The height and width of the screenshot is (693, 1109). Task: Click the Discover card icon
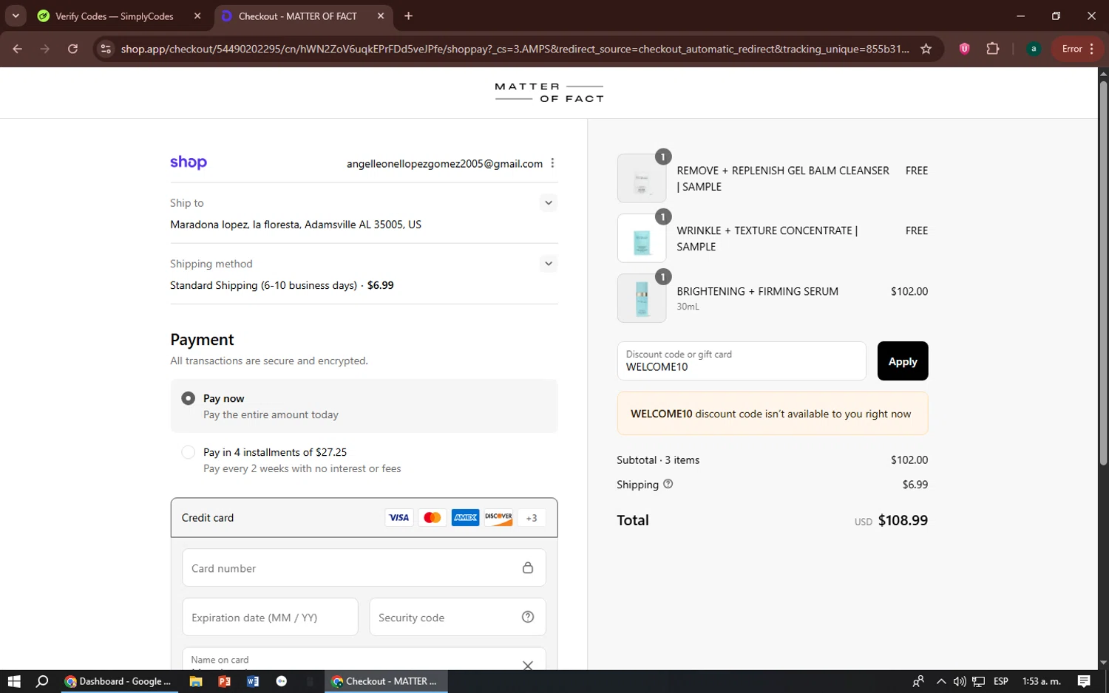click(x=498, y=518)
